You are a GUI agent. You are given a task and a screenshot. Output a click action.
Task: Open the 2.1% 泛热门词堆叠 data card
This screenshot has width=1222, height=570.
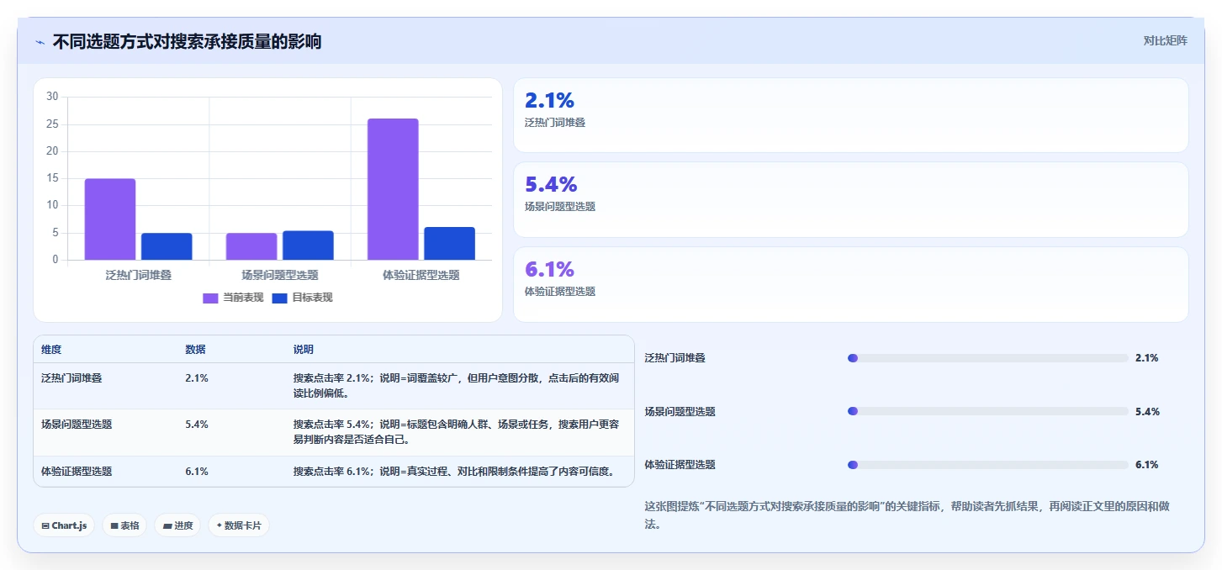pyautogui.click(x=850, y=115)
